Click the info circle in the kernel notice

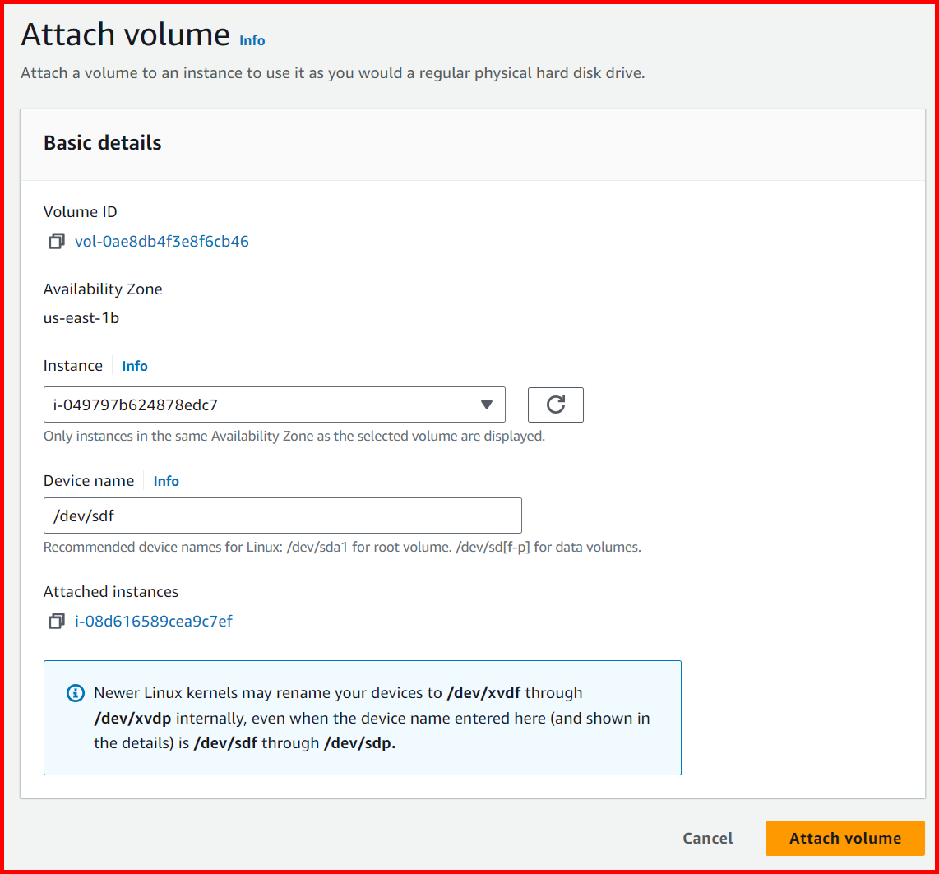point(75,693)
